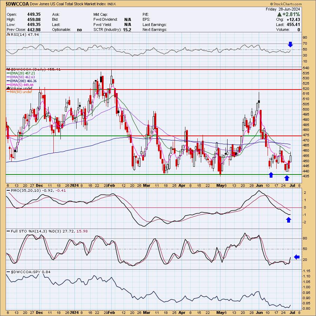Click the Fwd Dividend N/A value
Viewport: 316px width, 316px height.
127,20
